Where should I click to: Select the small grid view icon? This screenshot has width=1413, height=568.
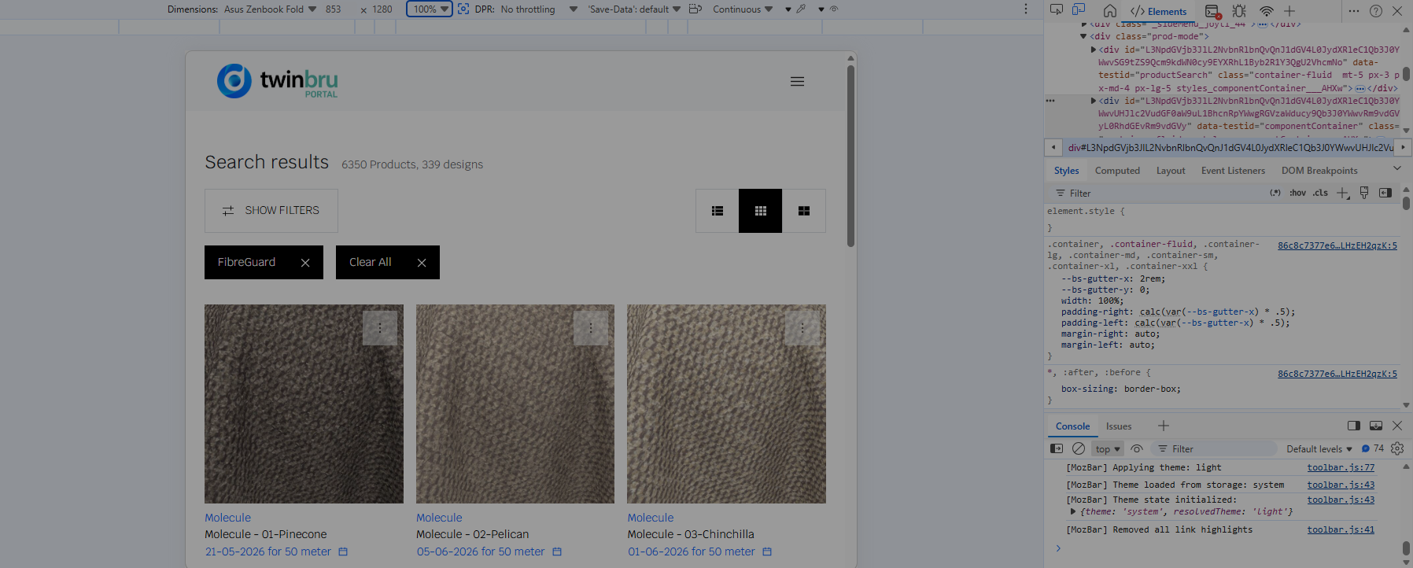point(761,211)
